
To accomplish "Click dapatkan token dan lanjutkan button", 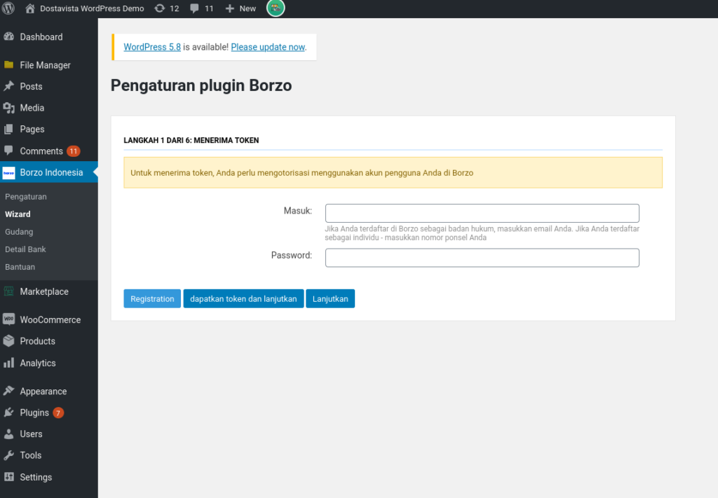I will [243, 298].
